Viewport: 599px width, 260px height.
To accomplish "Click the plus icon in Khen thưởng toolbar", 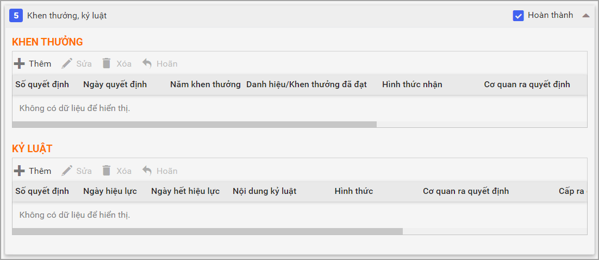I will [20, 63].
